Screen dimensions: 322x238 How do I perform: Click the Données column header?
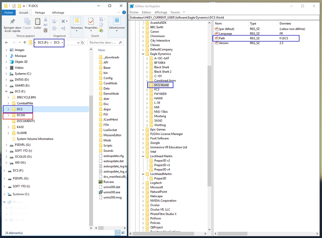(x=285, y=23)
